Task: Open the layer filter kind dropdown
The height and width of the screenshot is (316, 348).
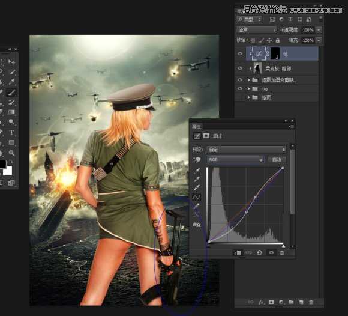Action: coord(249,20)
